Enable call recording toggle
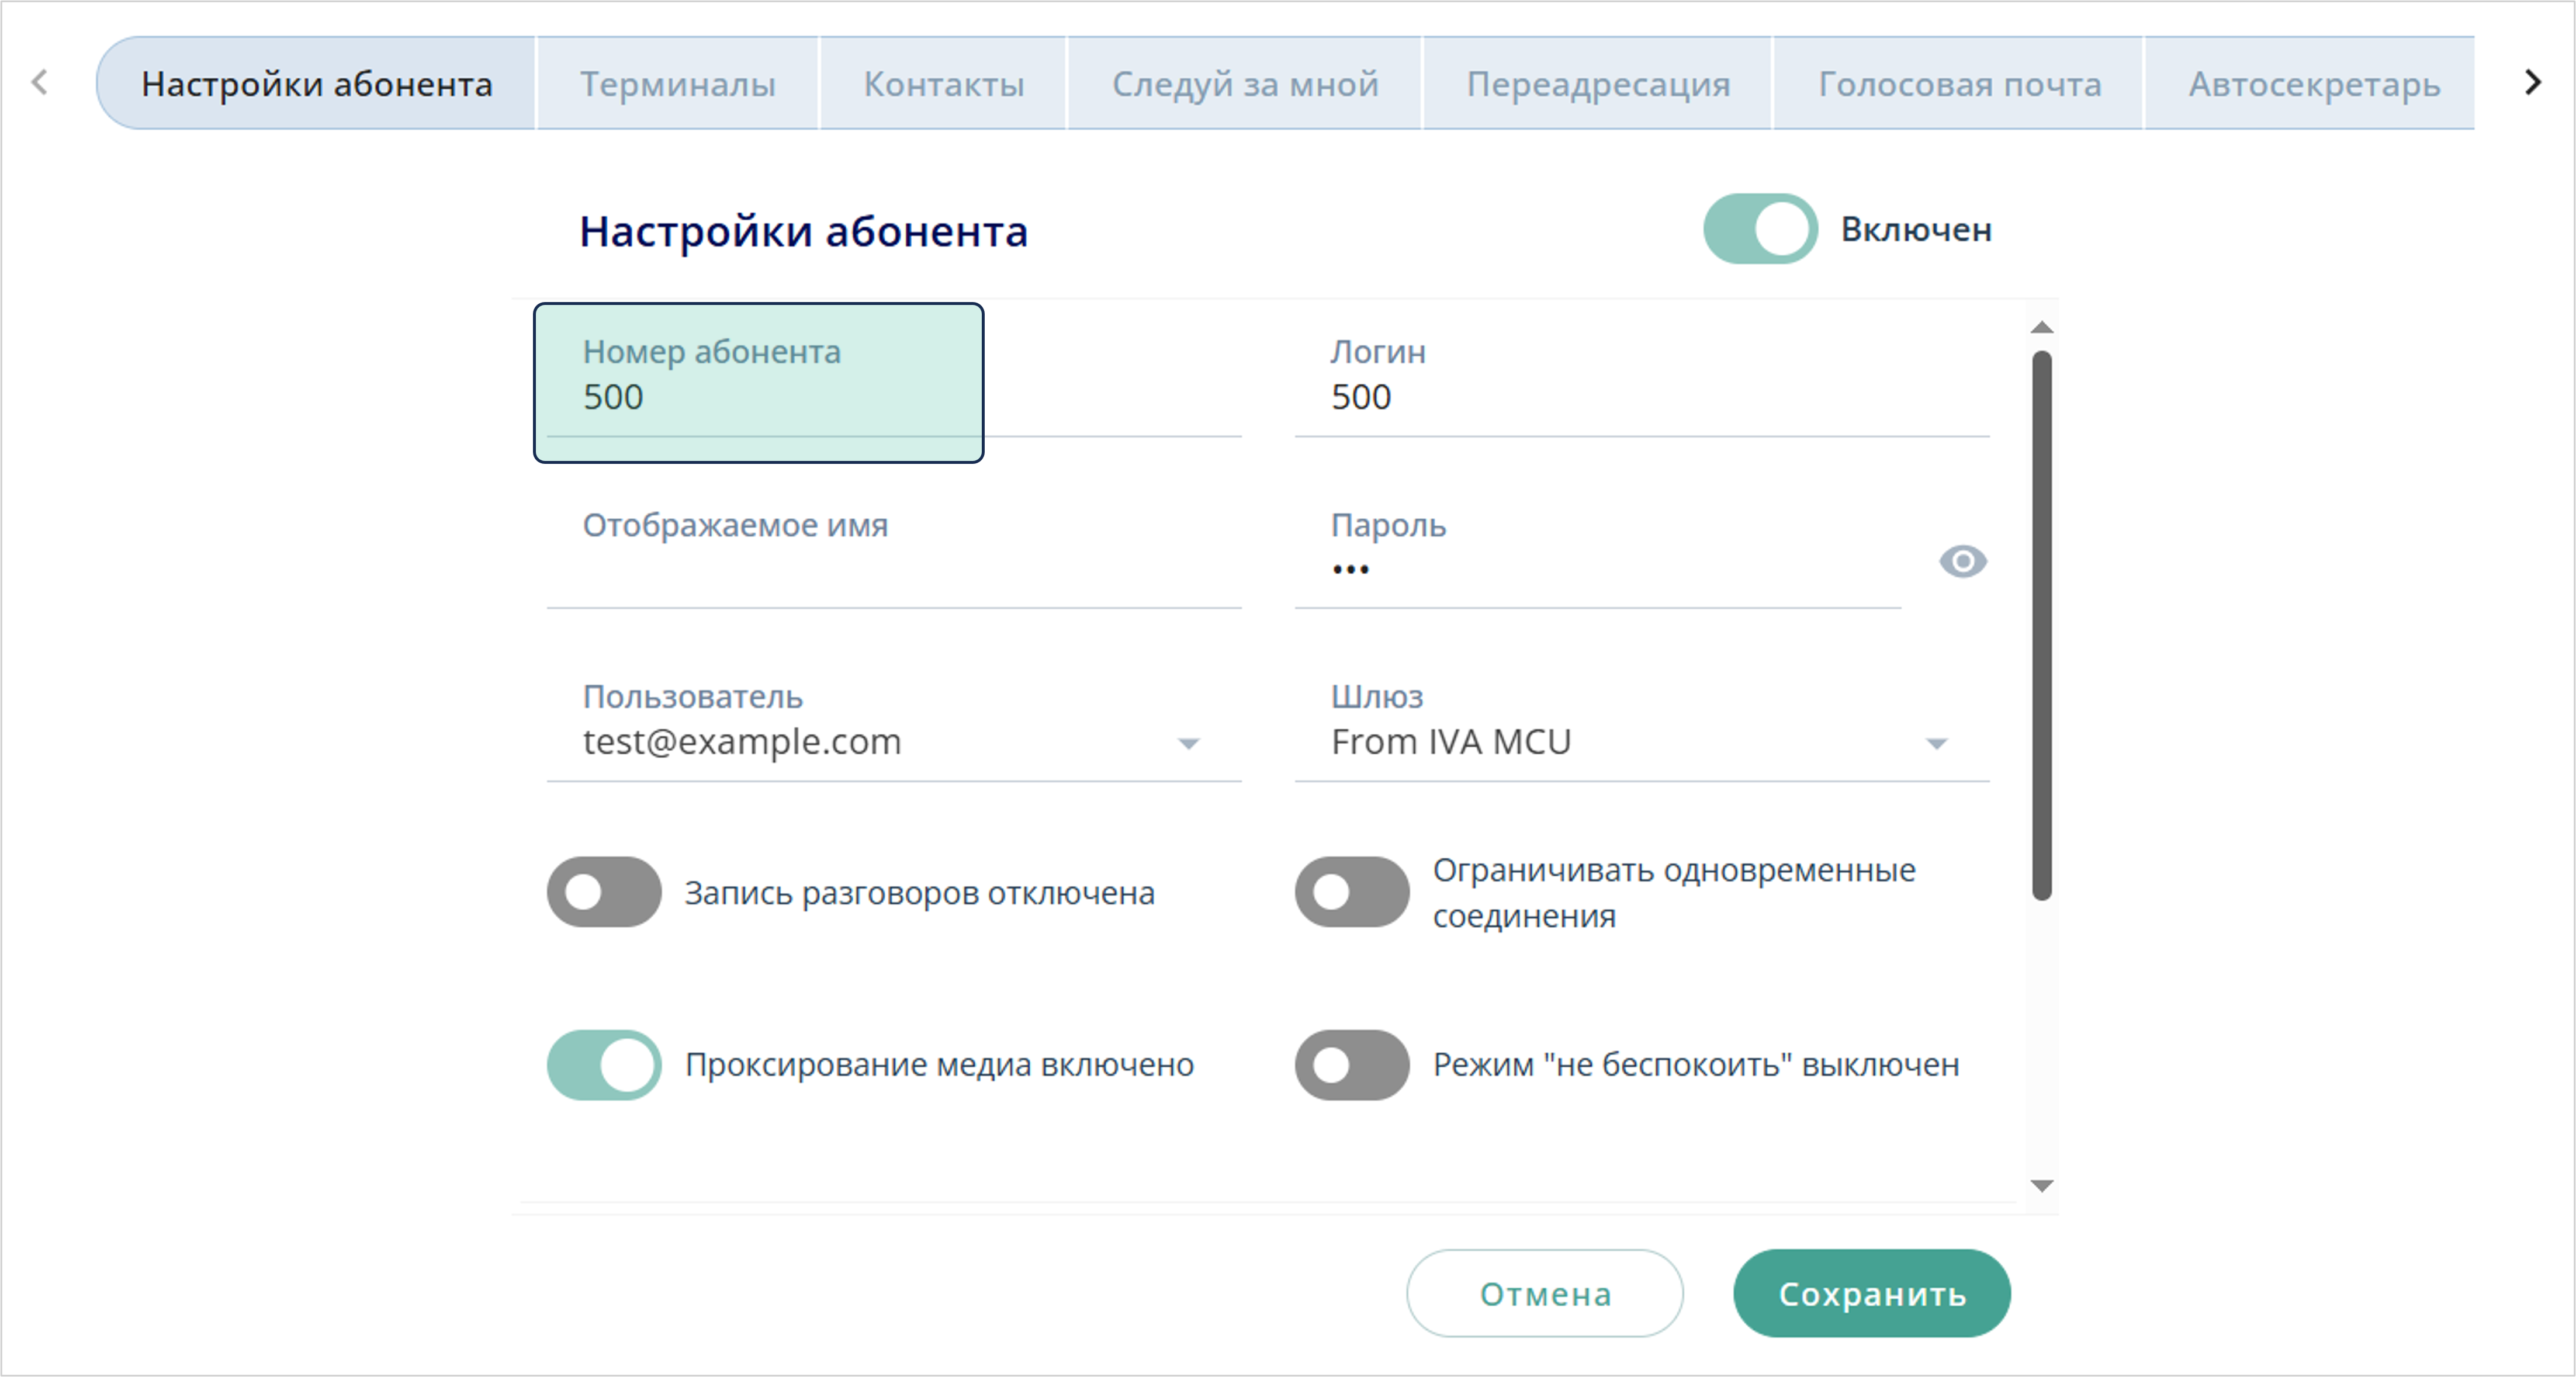This screenshot has height=1377, width=2576. pyautogui.click(x=604, y=892)
